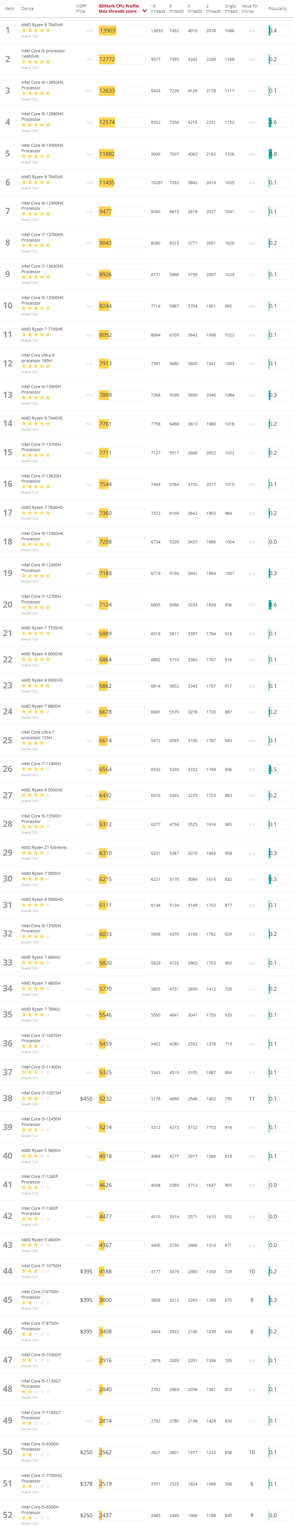Viewport: 294px width, 1527px height.
Task: Click the $450 MSRP price for i7-10875H
Action: coord(86,1098)
